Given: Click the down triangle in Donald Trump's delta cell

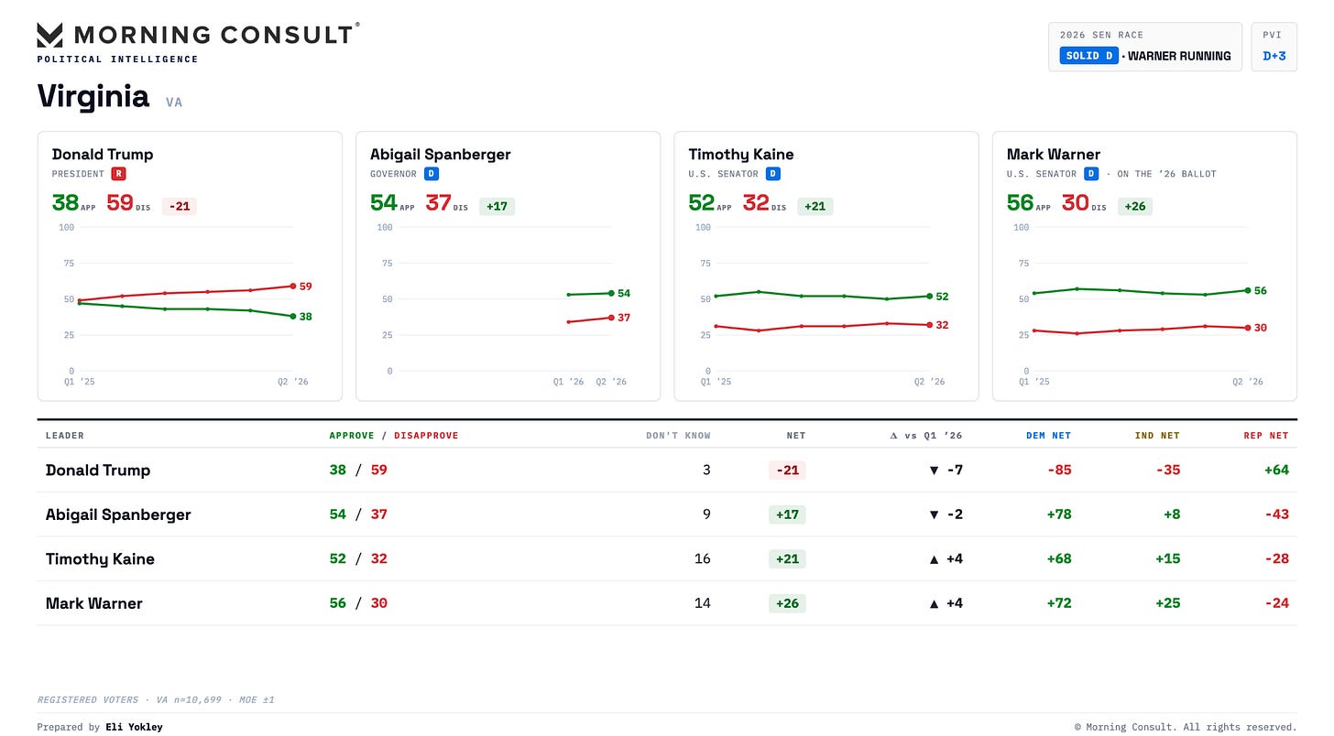Looking at the screenshot, I should [934, 471].
